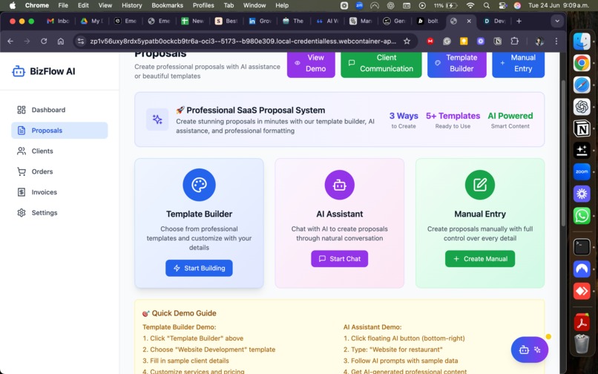Click the blue palette Template Builder icon
The image size is (598, 374).
click(199, 185)
